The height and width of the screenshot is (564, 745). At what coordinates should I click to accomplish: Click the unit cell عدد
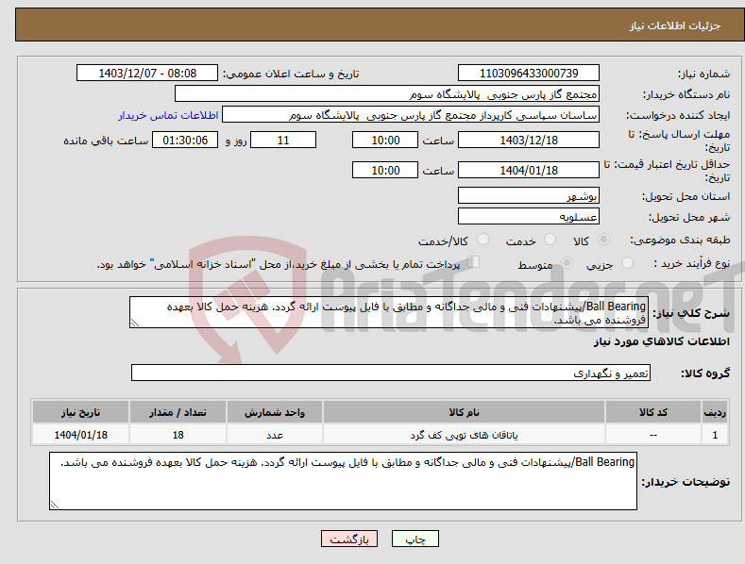point(275,435)
